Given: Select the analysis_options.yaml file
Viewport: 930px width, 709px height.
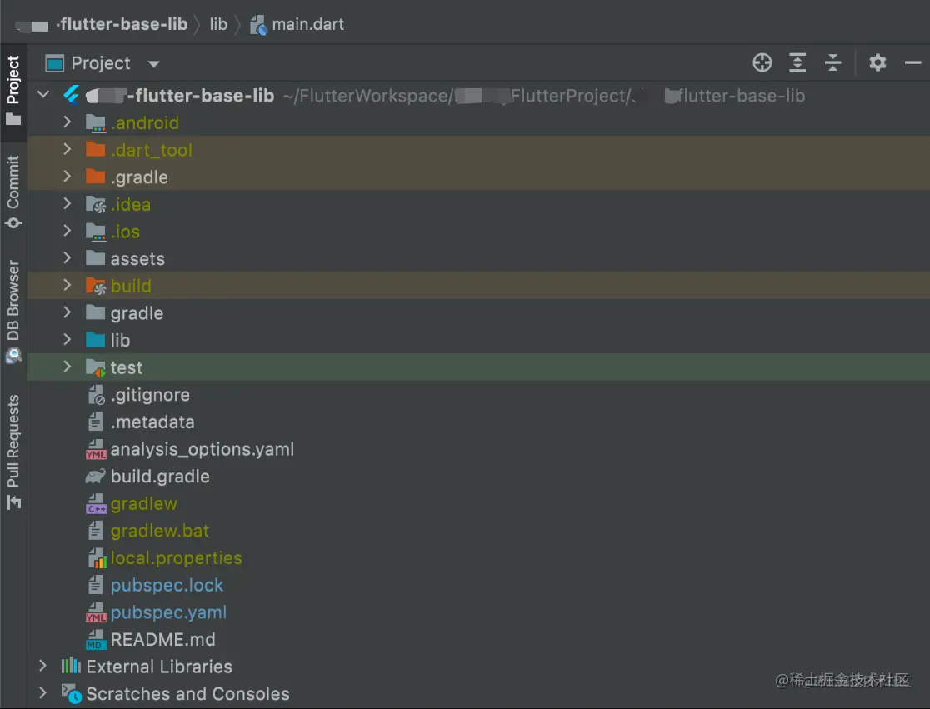Looking at the screenshot, I should pos(202,449).
